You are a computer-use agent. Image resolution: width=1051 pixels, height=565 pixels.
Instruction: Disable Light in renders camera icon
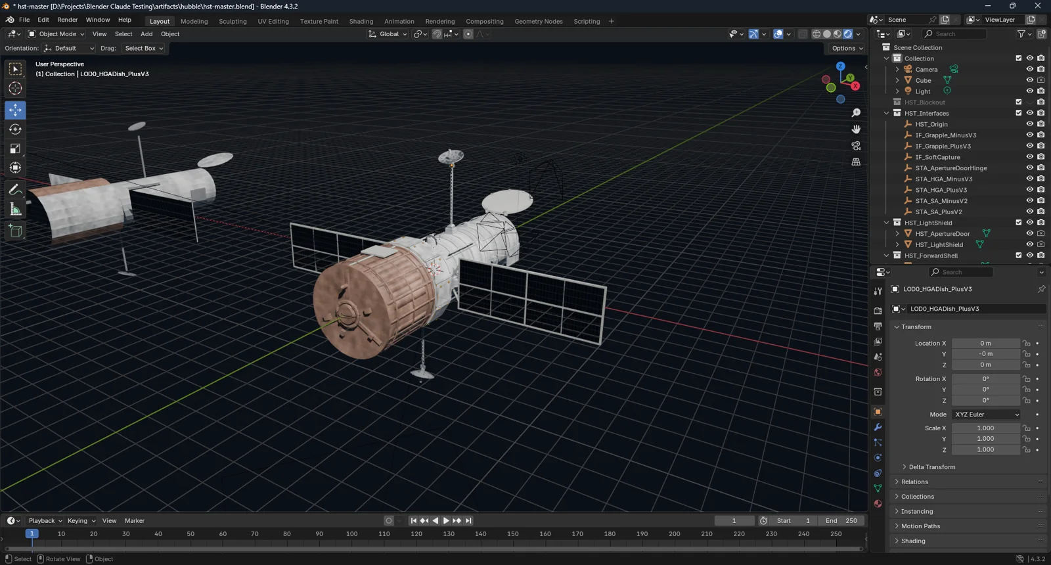[1041, 91]
